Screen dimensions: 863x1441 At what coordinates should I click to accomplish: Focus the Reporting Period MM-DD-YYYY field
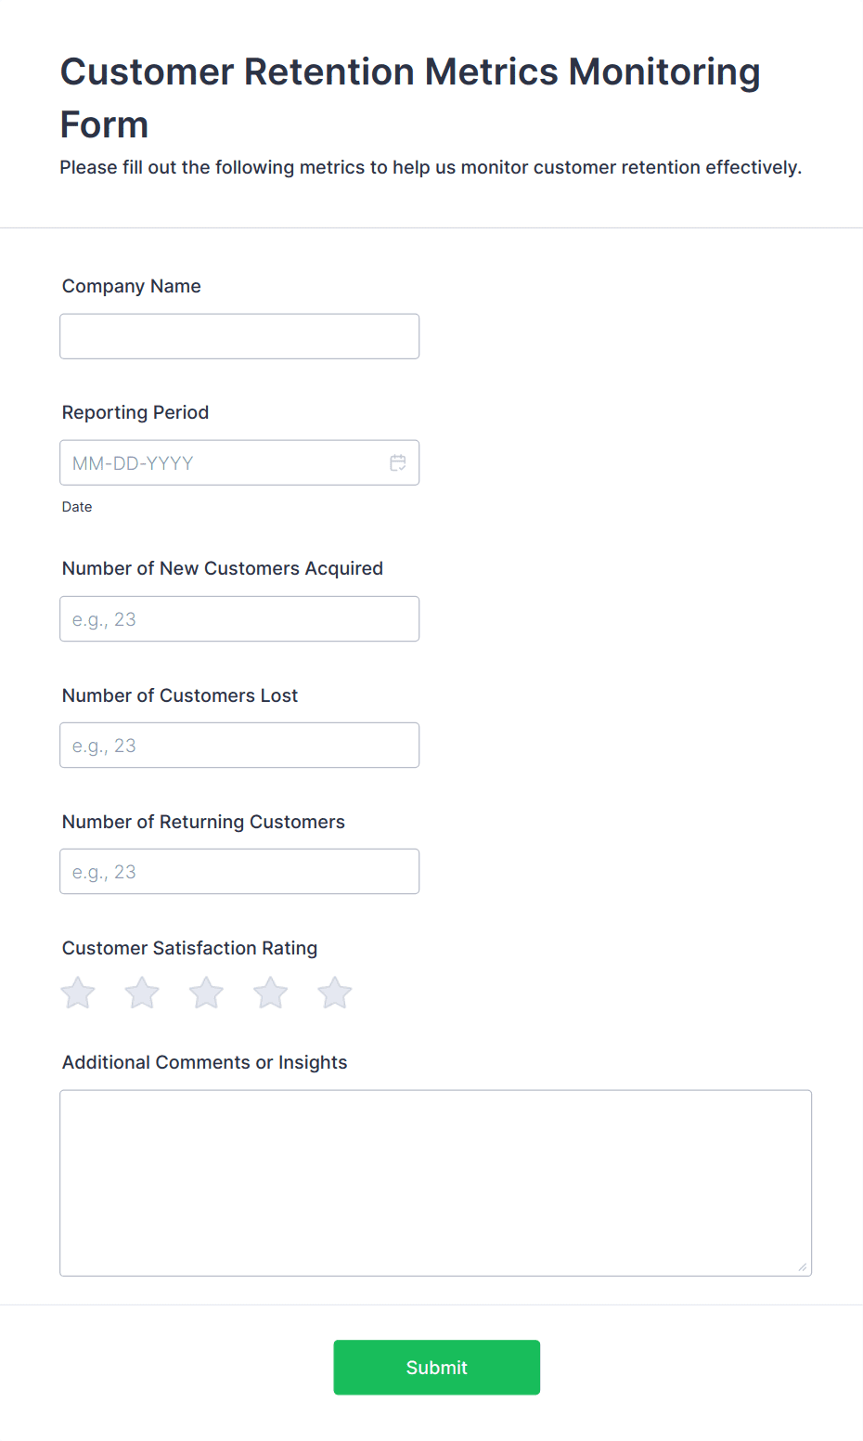[x=223, y=462]
